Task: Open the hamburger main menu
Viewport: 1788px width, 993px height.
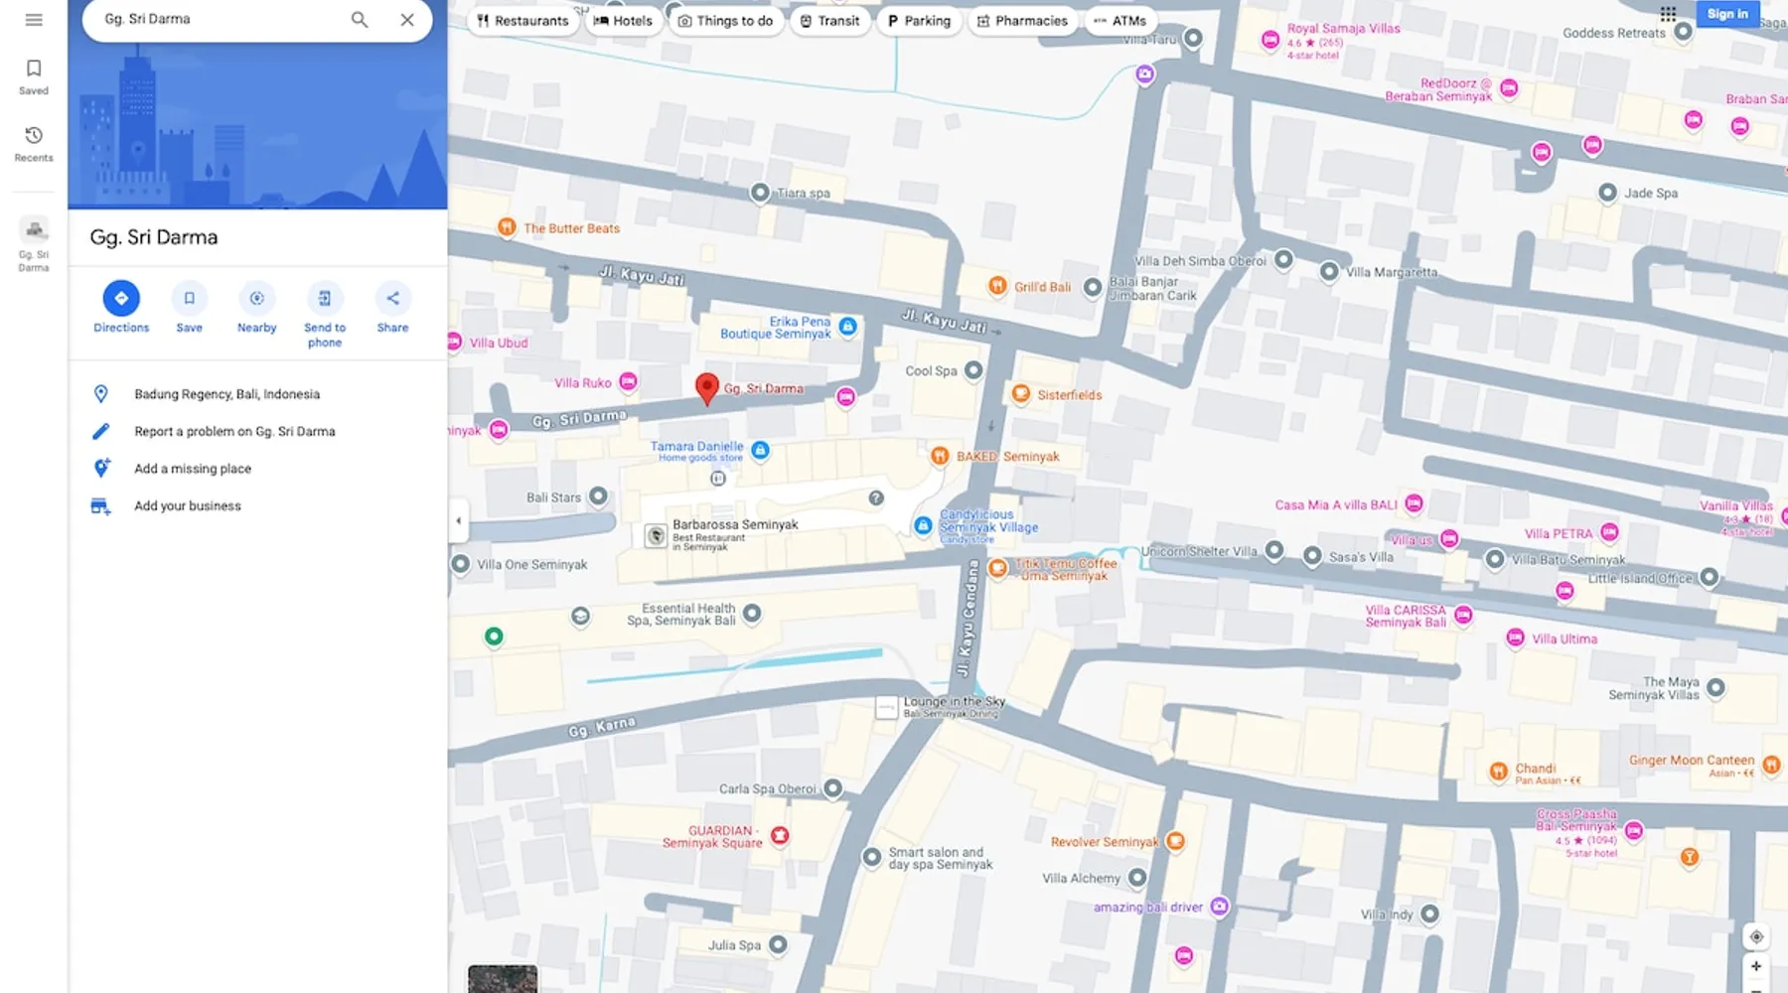Action: click(34, 20)
